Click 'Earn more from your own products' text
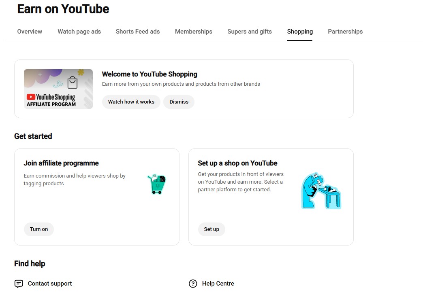Image resolution: width=423 pixels, height=307 pixels. coord(181,84)
